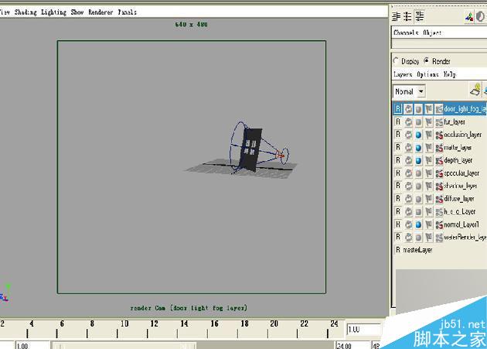
Task: Click the recycle icon on waterRender_layer
Action: [408, 237]
